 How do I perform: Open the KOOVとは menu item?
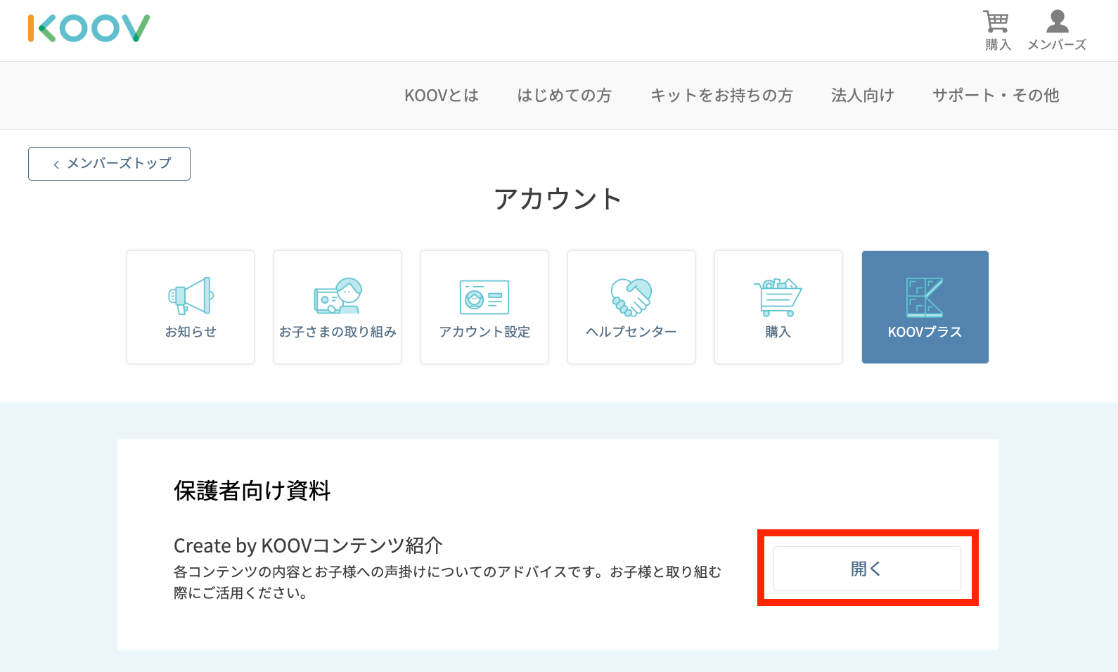pyautogui.click(x=442, y=96)
